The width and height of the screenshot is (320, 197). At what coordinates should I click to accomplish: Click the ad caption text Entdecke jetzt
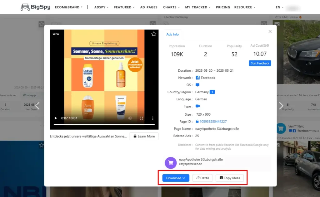(x=88, y=136)
